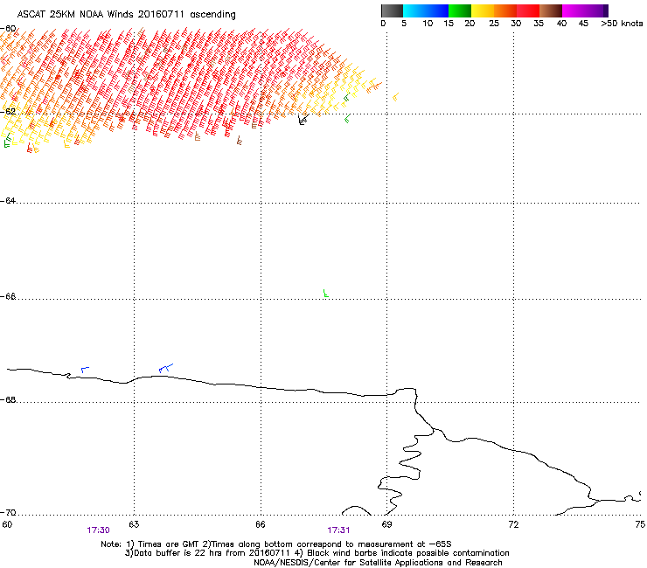Click the '72' longitude label on bottom axis
This screenshot has width=647, height=568.
[x=513, y=524]
